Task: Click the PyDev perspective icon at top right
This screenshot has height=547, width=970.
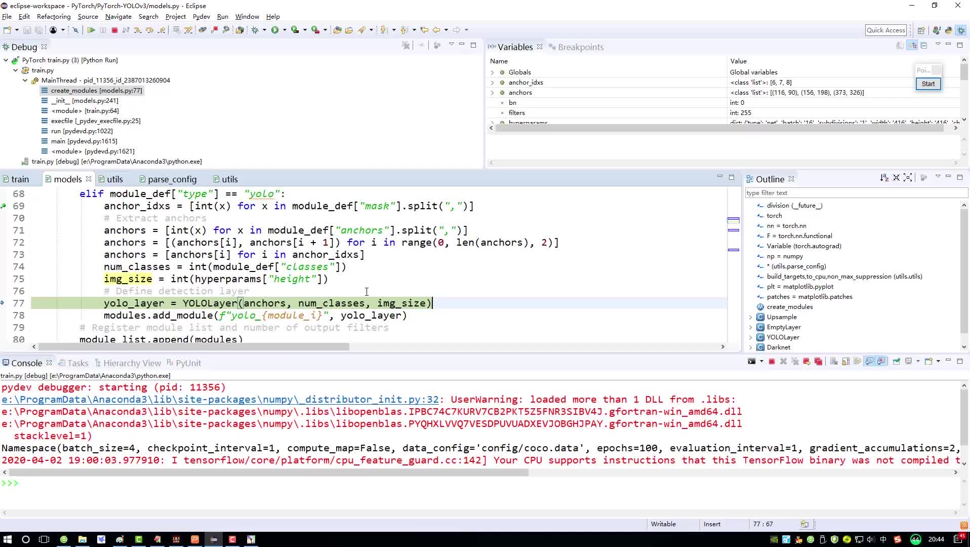Action: 948,30
